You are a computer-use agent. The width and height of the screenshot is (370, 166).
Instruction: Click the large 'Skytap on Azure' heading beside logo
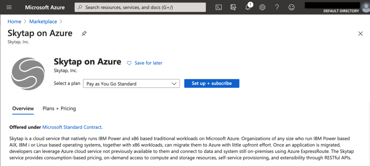point(87,62)
